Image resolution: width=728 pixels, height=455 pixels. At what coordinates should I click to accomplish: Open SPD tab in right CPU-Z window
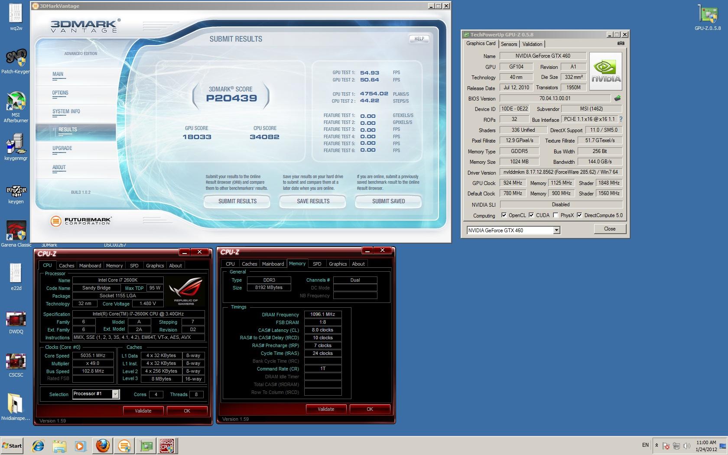point(317,264)
